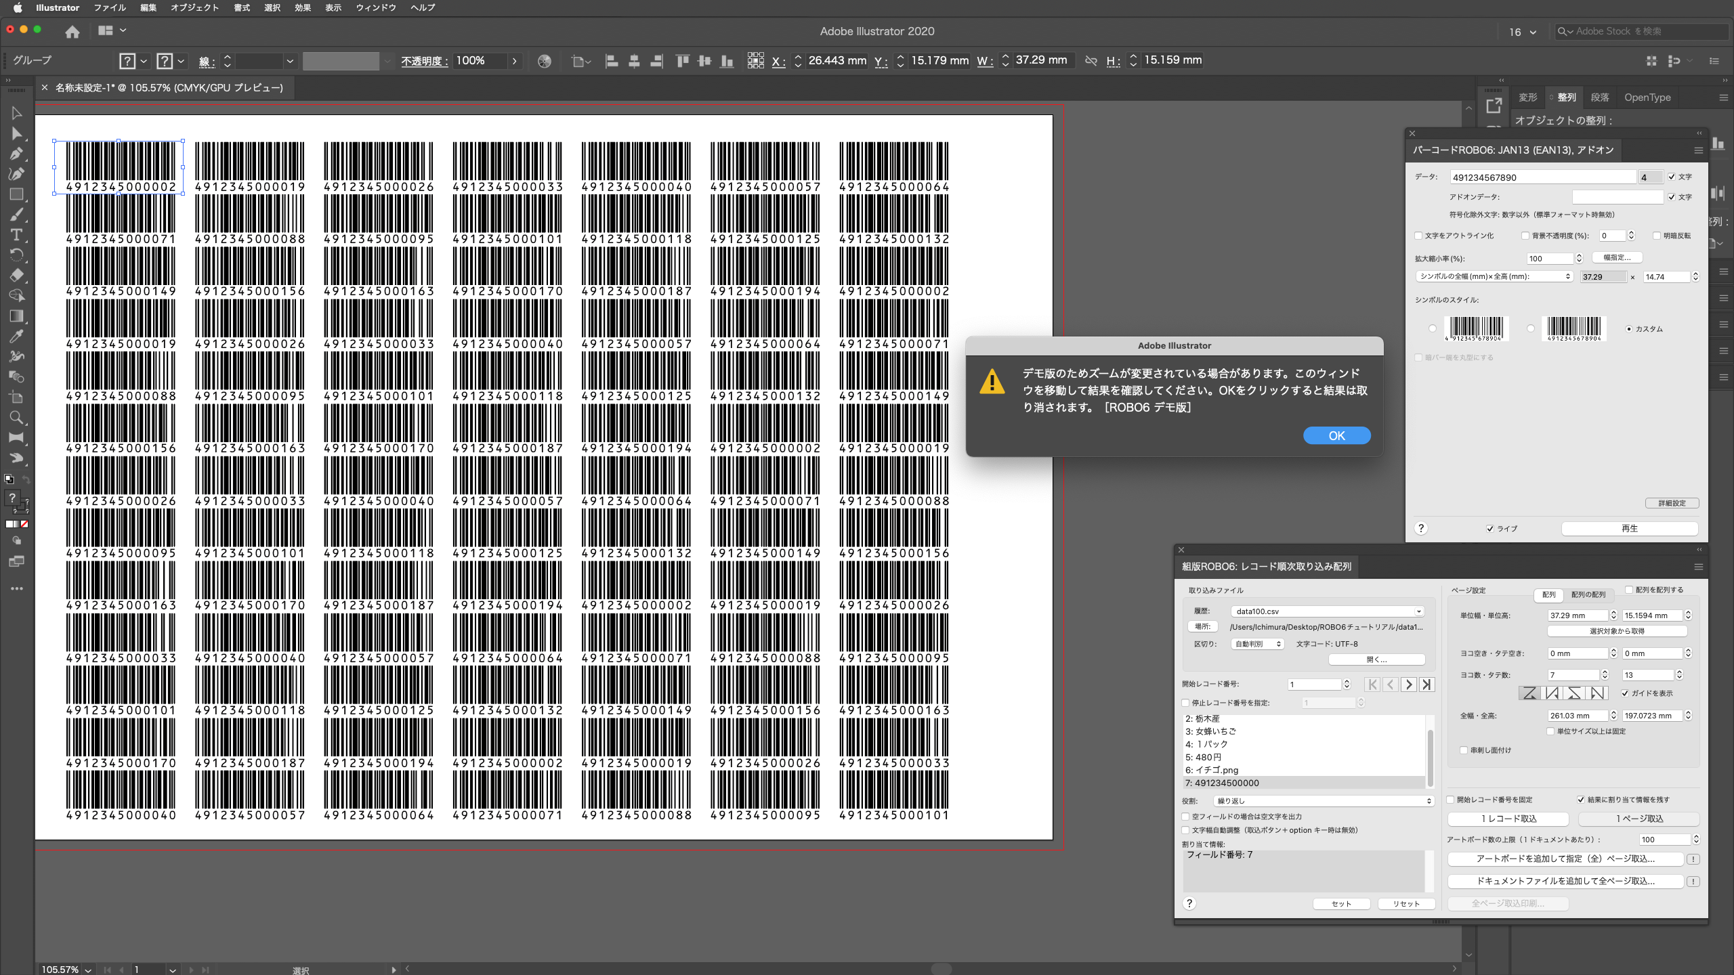This screenshot has height=975, width=1734.
Task: Click the Home icon in top bar
Action: [72, 32]
